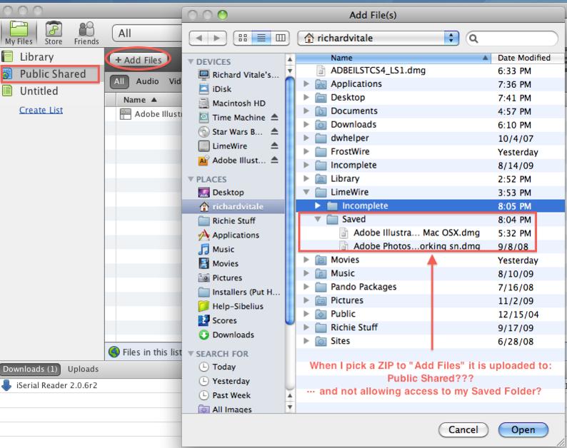Open the LimeWire Store icon
This screenshot has width=567, height=448.
[x=53, y=31]
